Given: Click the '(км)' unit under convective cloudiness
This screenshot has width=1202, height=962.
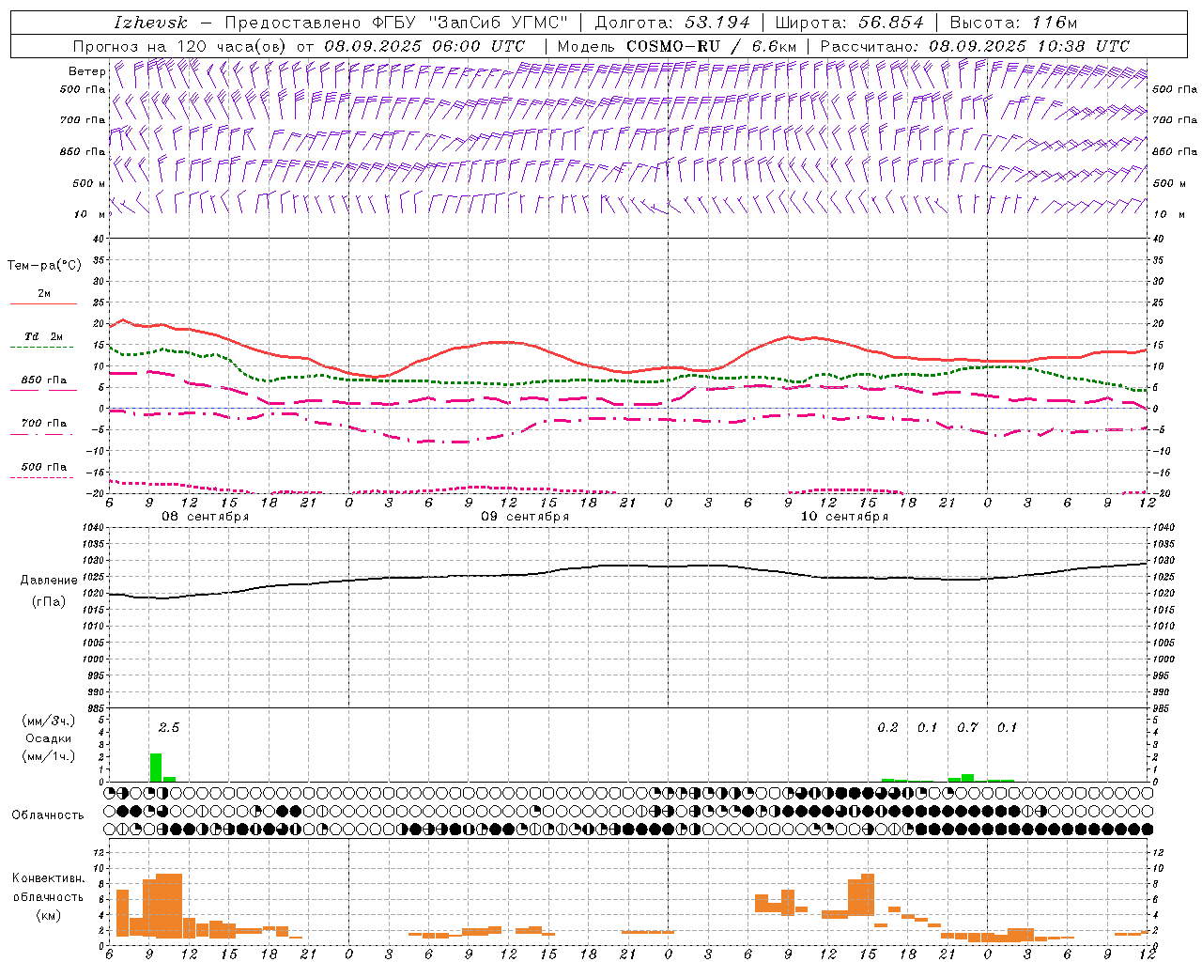Looking at the screenshot, I should click(x=48, y=915).
